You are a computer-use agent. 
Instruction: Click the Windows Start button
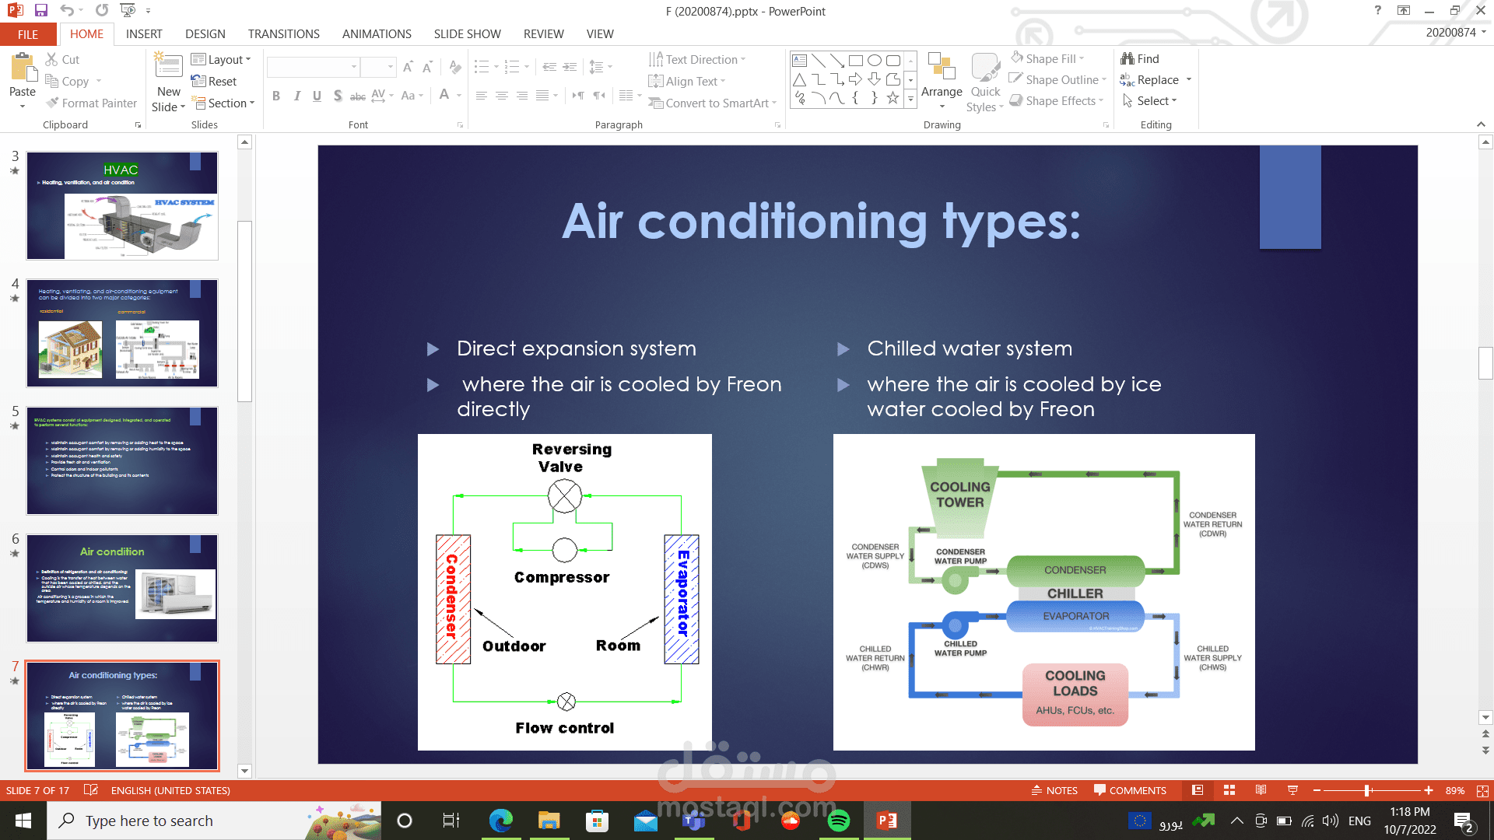(23, 821)
